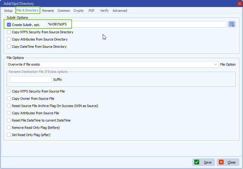Viewport: 243px width, 169px height.
Task: Open the Rename tab
Action: point(48,11)
